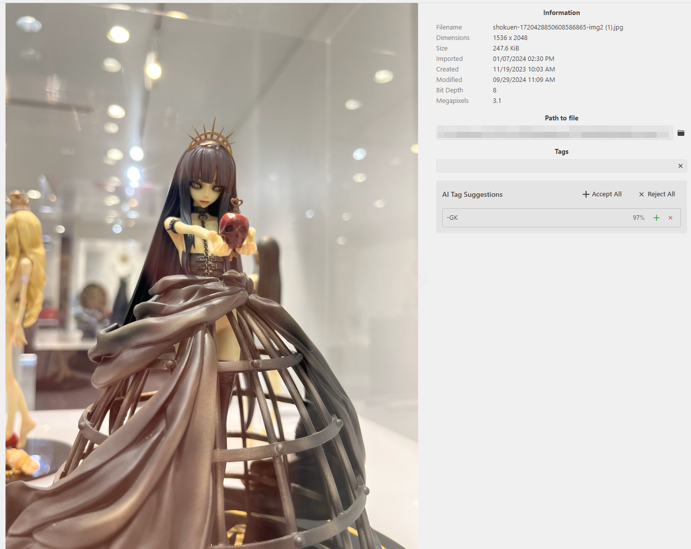Click the Tags section heading
The height and width of the screenshot is (549, 691).
562,151
